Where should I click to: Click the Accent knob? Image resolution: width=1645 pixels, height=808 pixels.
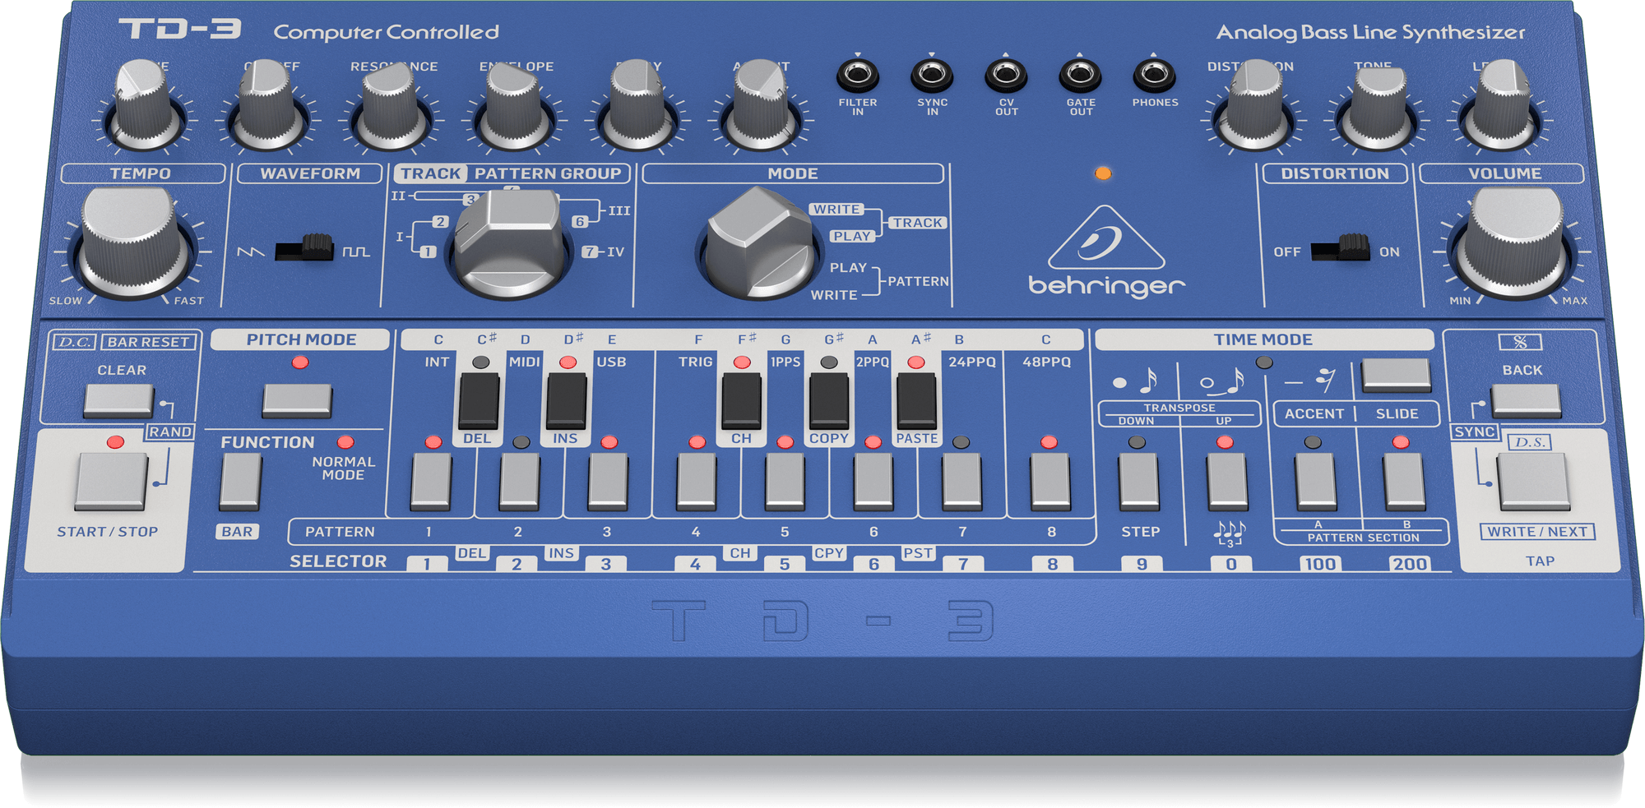point(761,107)
